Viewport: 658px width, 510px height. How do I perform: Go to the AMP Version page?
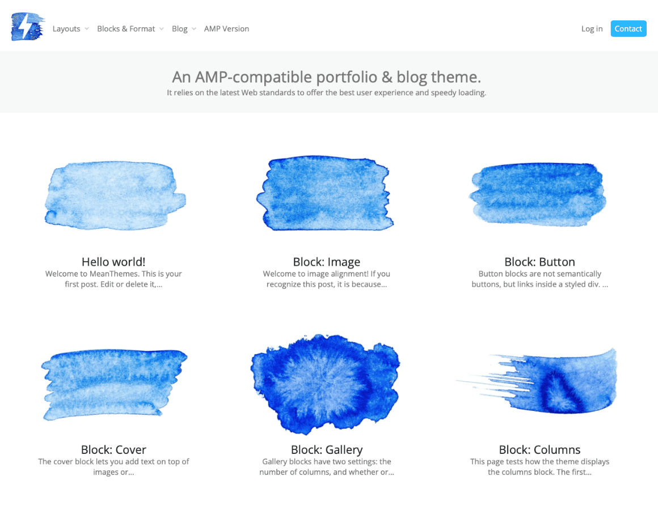click(226, 29)
